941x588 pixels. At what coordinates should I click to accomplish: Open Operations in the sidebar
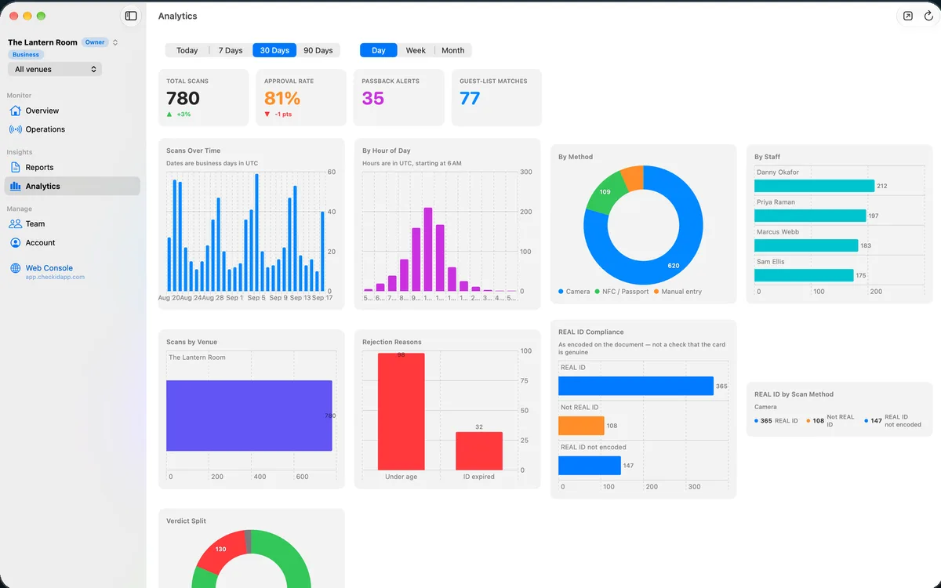click(x=72, y=129)
